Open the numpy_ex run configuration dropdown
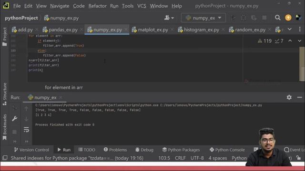Viewport: 305px width, 171px height. tap(203, 18)
